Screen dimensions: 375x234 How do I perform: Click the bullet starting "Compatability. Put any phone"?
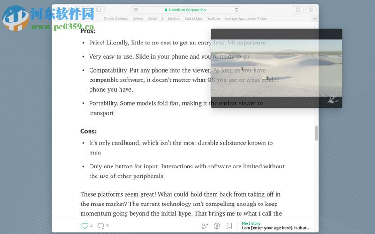(x=183, y=80)
